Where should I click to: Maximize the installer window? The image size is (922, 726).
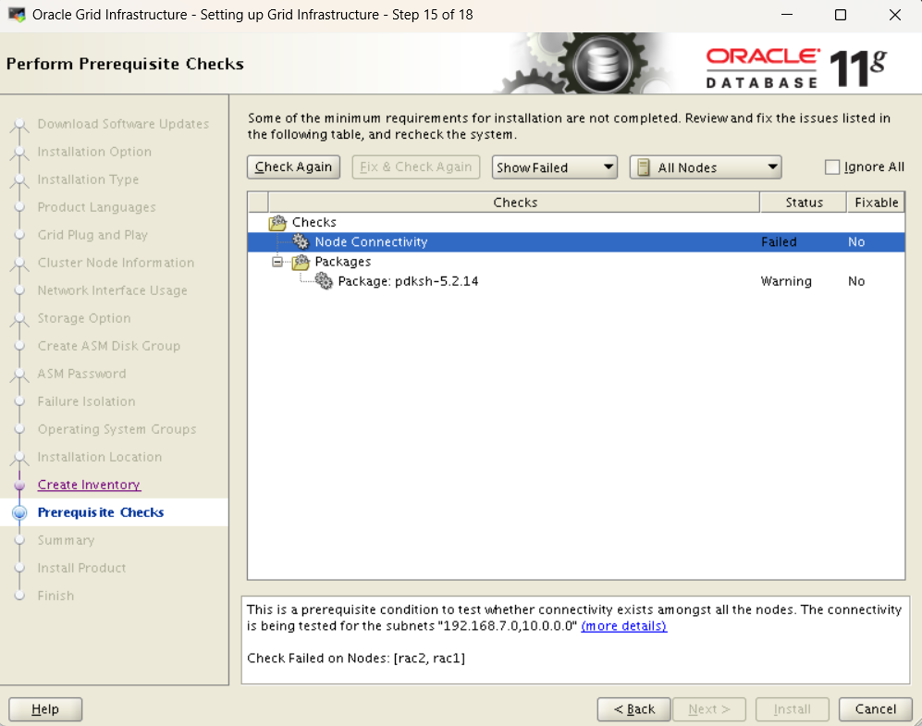pyautogui.click(x=841, y=15)
